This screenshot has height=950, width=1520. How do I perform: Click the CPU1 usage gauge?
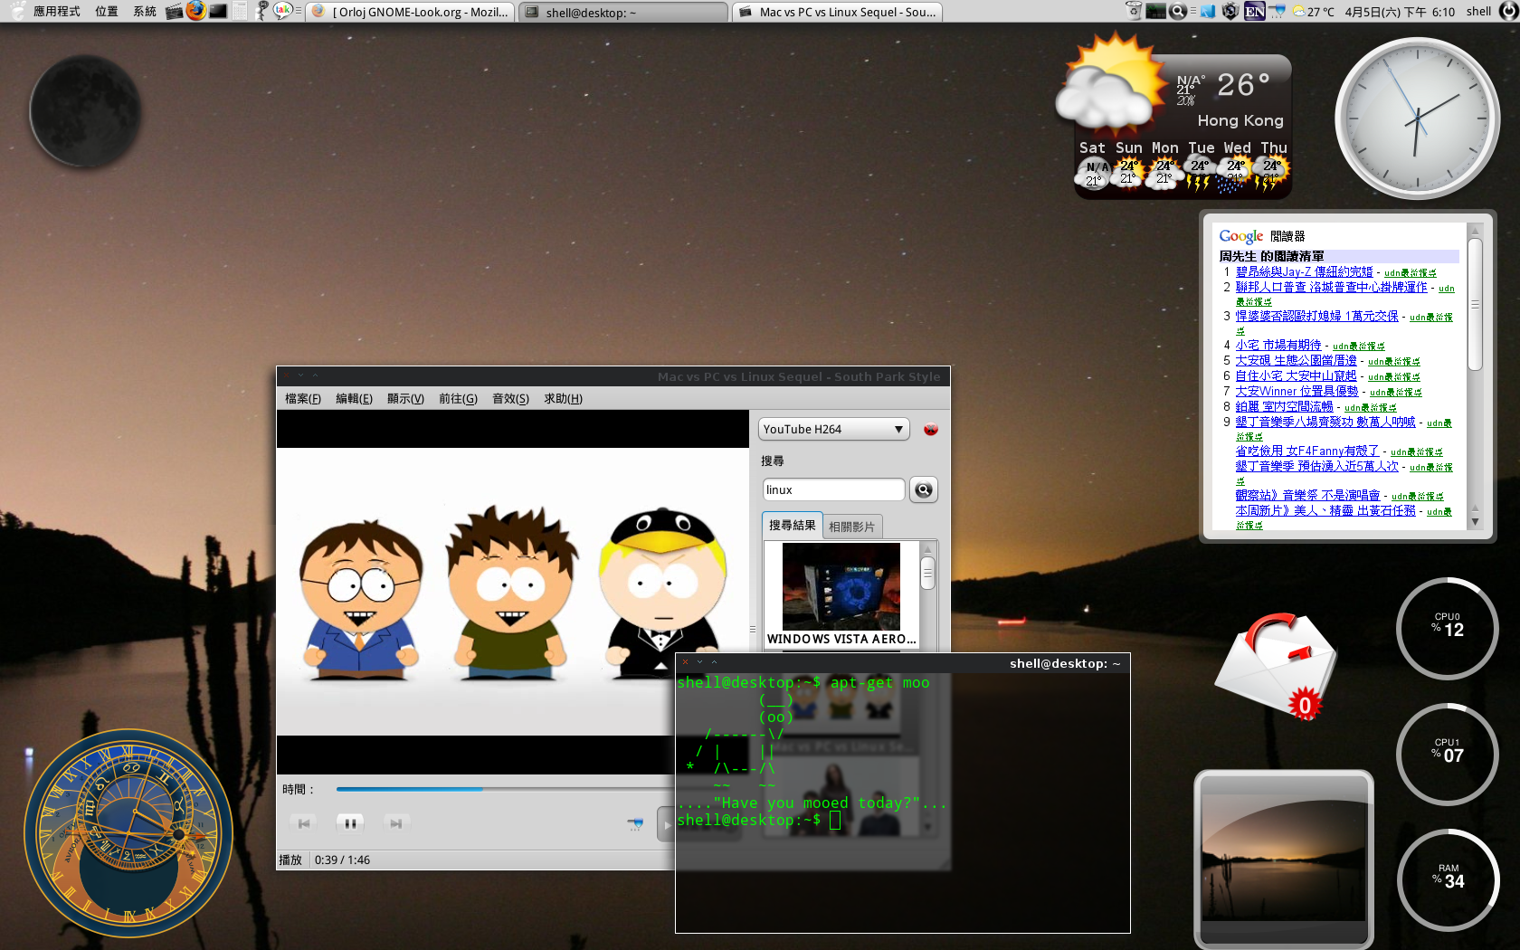pyautogui.click(x=1448, y=754)
